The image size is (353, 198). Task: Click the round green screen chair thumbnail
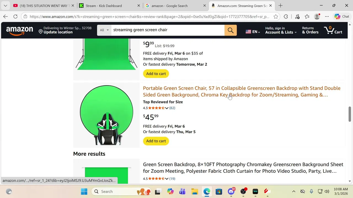click(x=106, y=115)
